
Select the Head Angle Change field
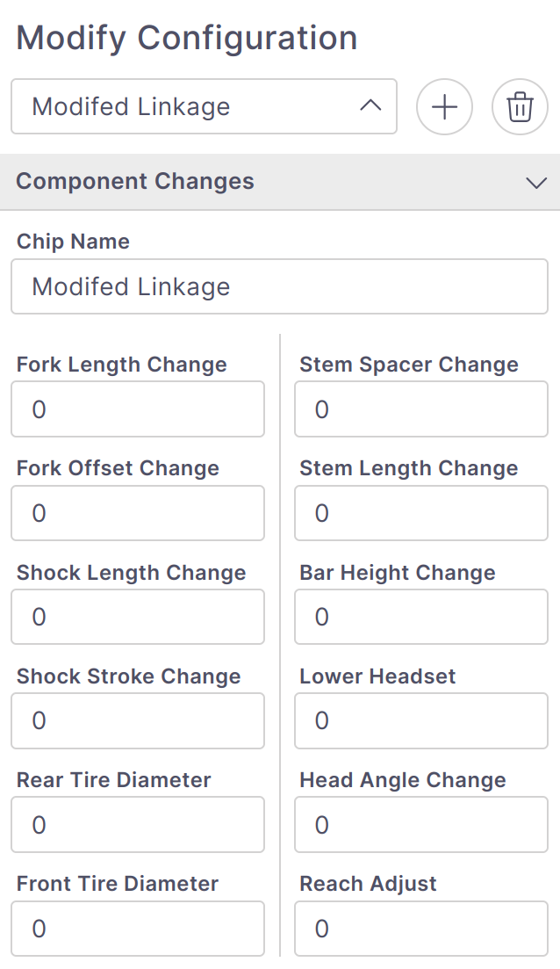(420, 825)
